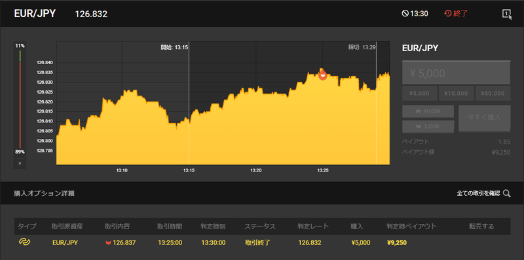Click the 判定時刻 column header
The height and width of the screenshot is (260, 524).
pos(213,226)
